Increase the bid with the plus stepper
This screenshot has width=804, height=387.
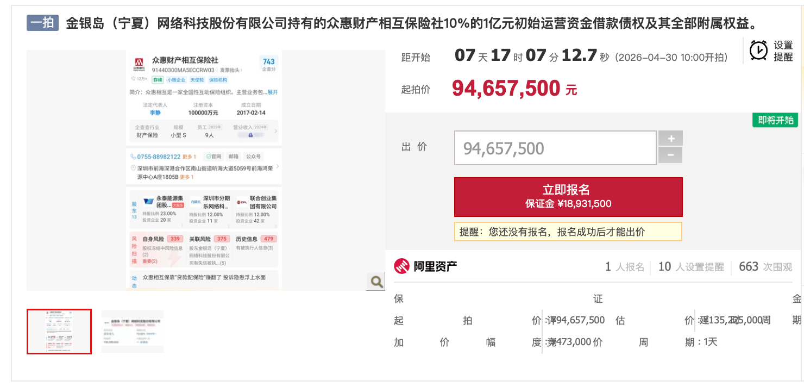[x=670, y=138]
